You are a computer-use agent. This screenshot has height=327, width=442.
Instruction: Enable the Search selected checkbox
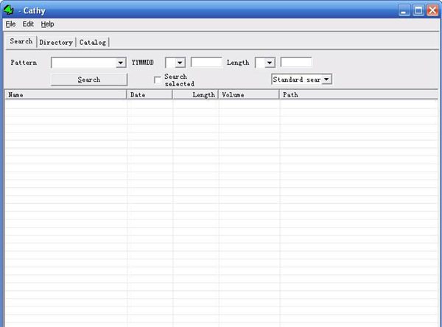[158, 80]
